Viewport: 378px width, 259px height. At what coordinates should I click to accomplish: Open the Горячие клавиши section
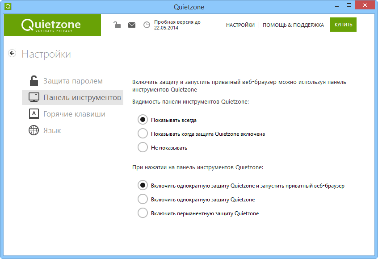point(72,114)
